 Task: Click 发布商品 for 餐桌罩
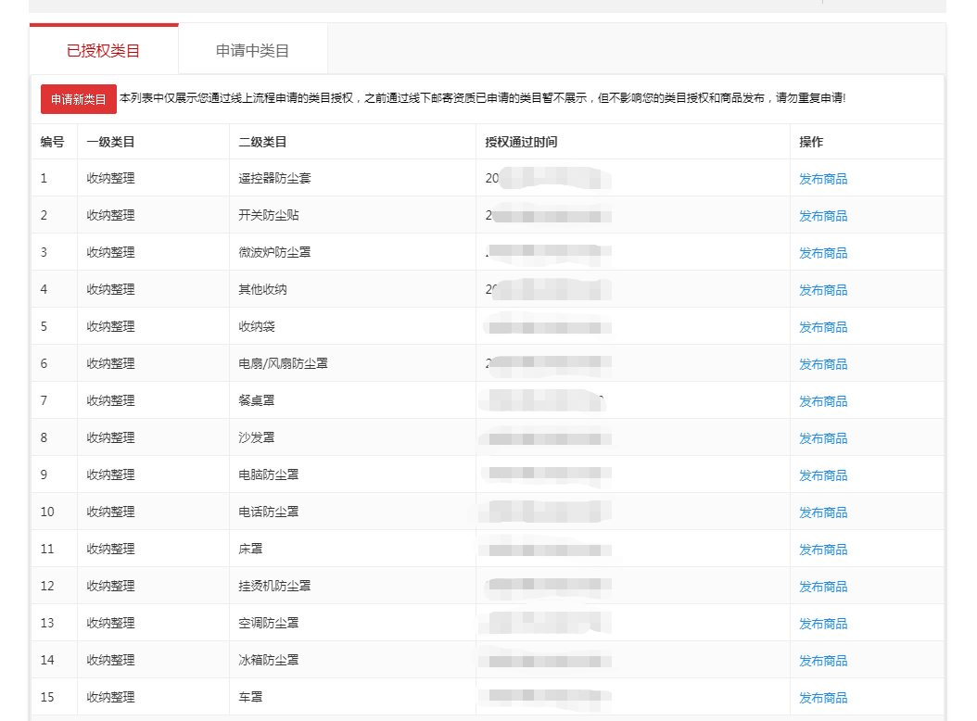click(823, 401)
